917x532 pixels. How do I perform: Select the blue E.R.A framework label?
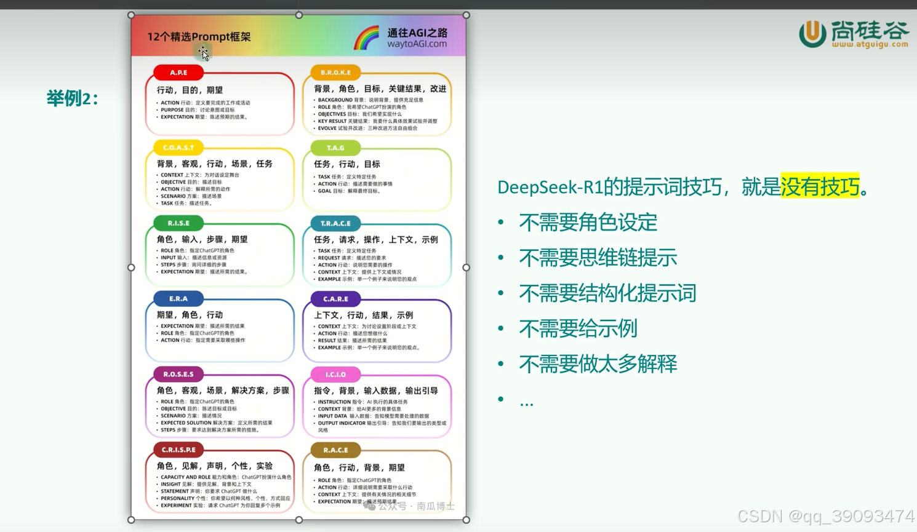tap(178, 299)
